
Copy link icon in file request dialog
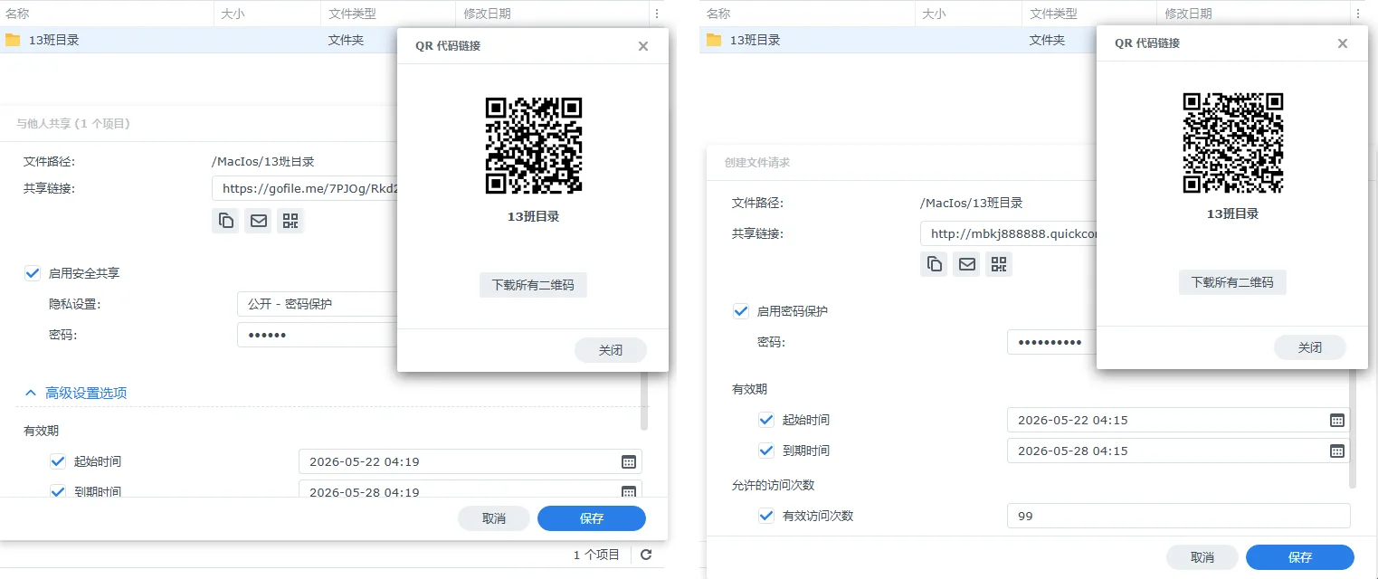coord(934,264)
